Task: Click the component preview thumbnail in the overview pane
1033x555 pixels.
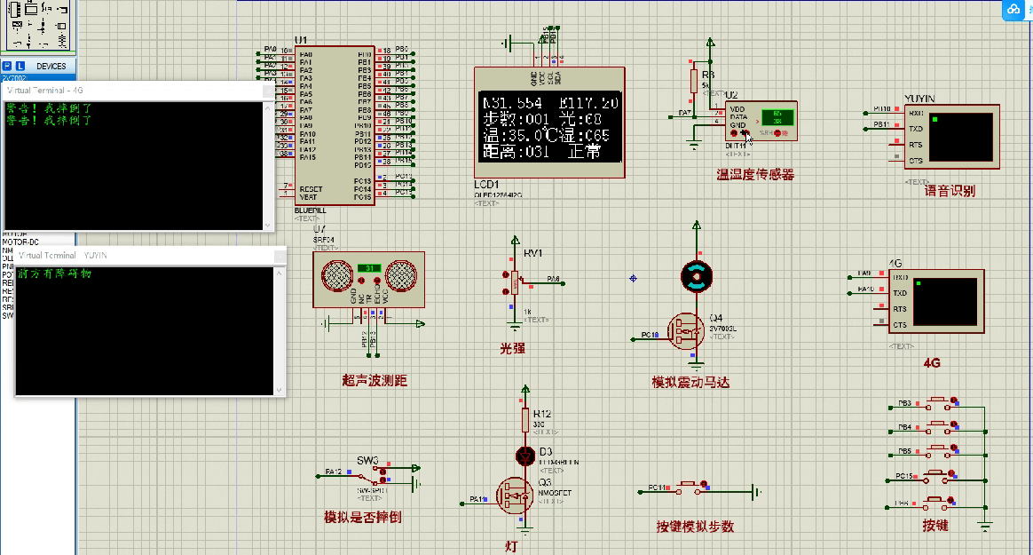Action: pos(37,27)
